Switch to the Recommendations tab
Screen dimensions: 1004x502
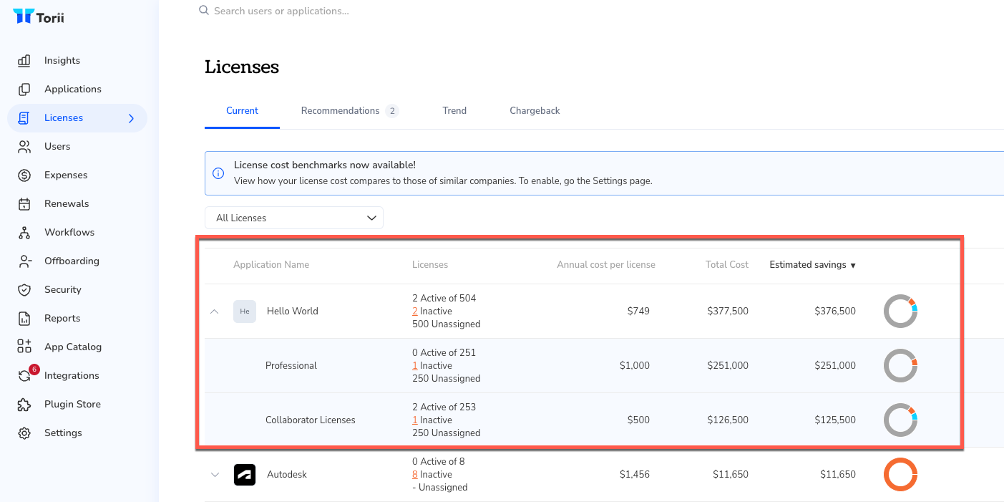pos(341,111)
